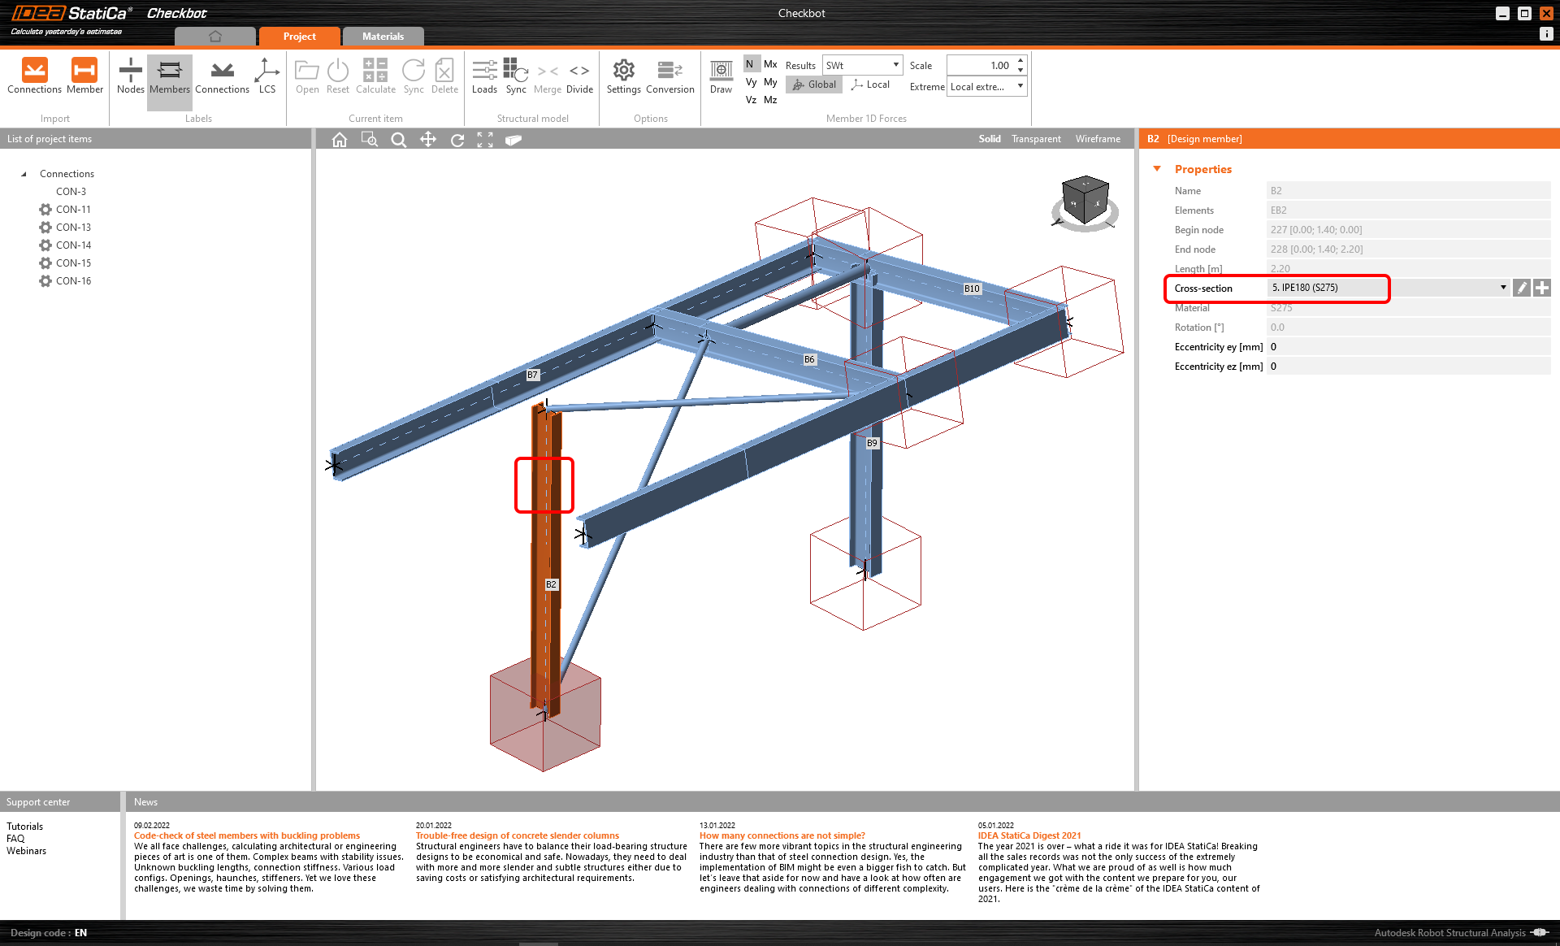Switch forces display to Local coordinates
The height and width of the screenshot is (946, 1560).
(870, 84)
